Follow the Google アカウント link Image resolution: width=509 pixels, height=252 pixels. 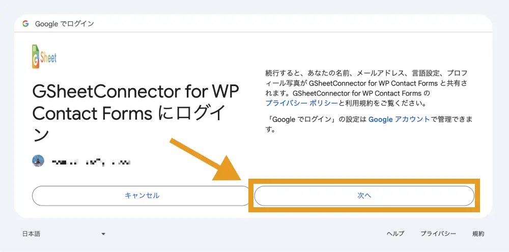click(x=399, y=120)
